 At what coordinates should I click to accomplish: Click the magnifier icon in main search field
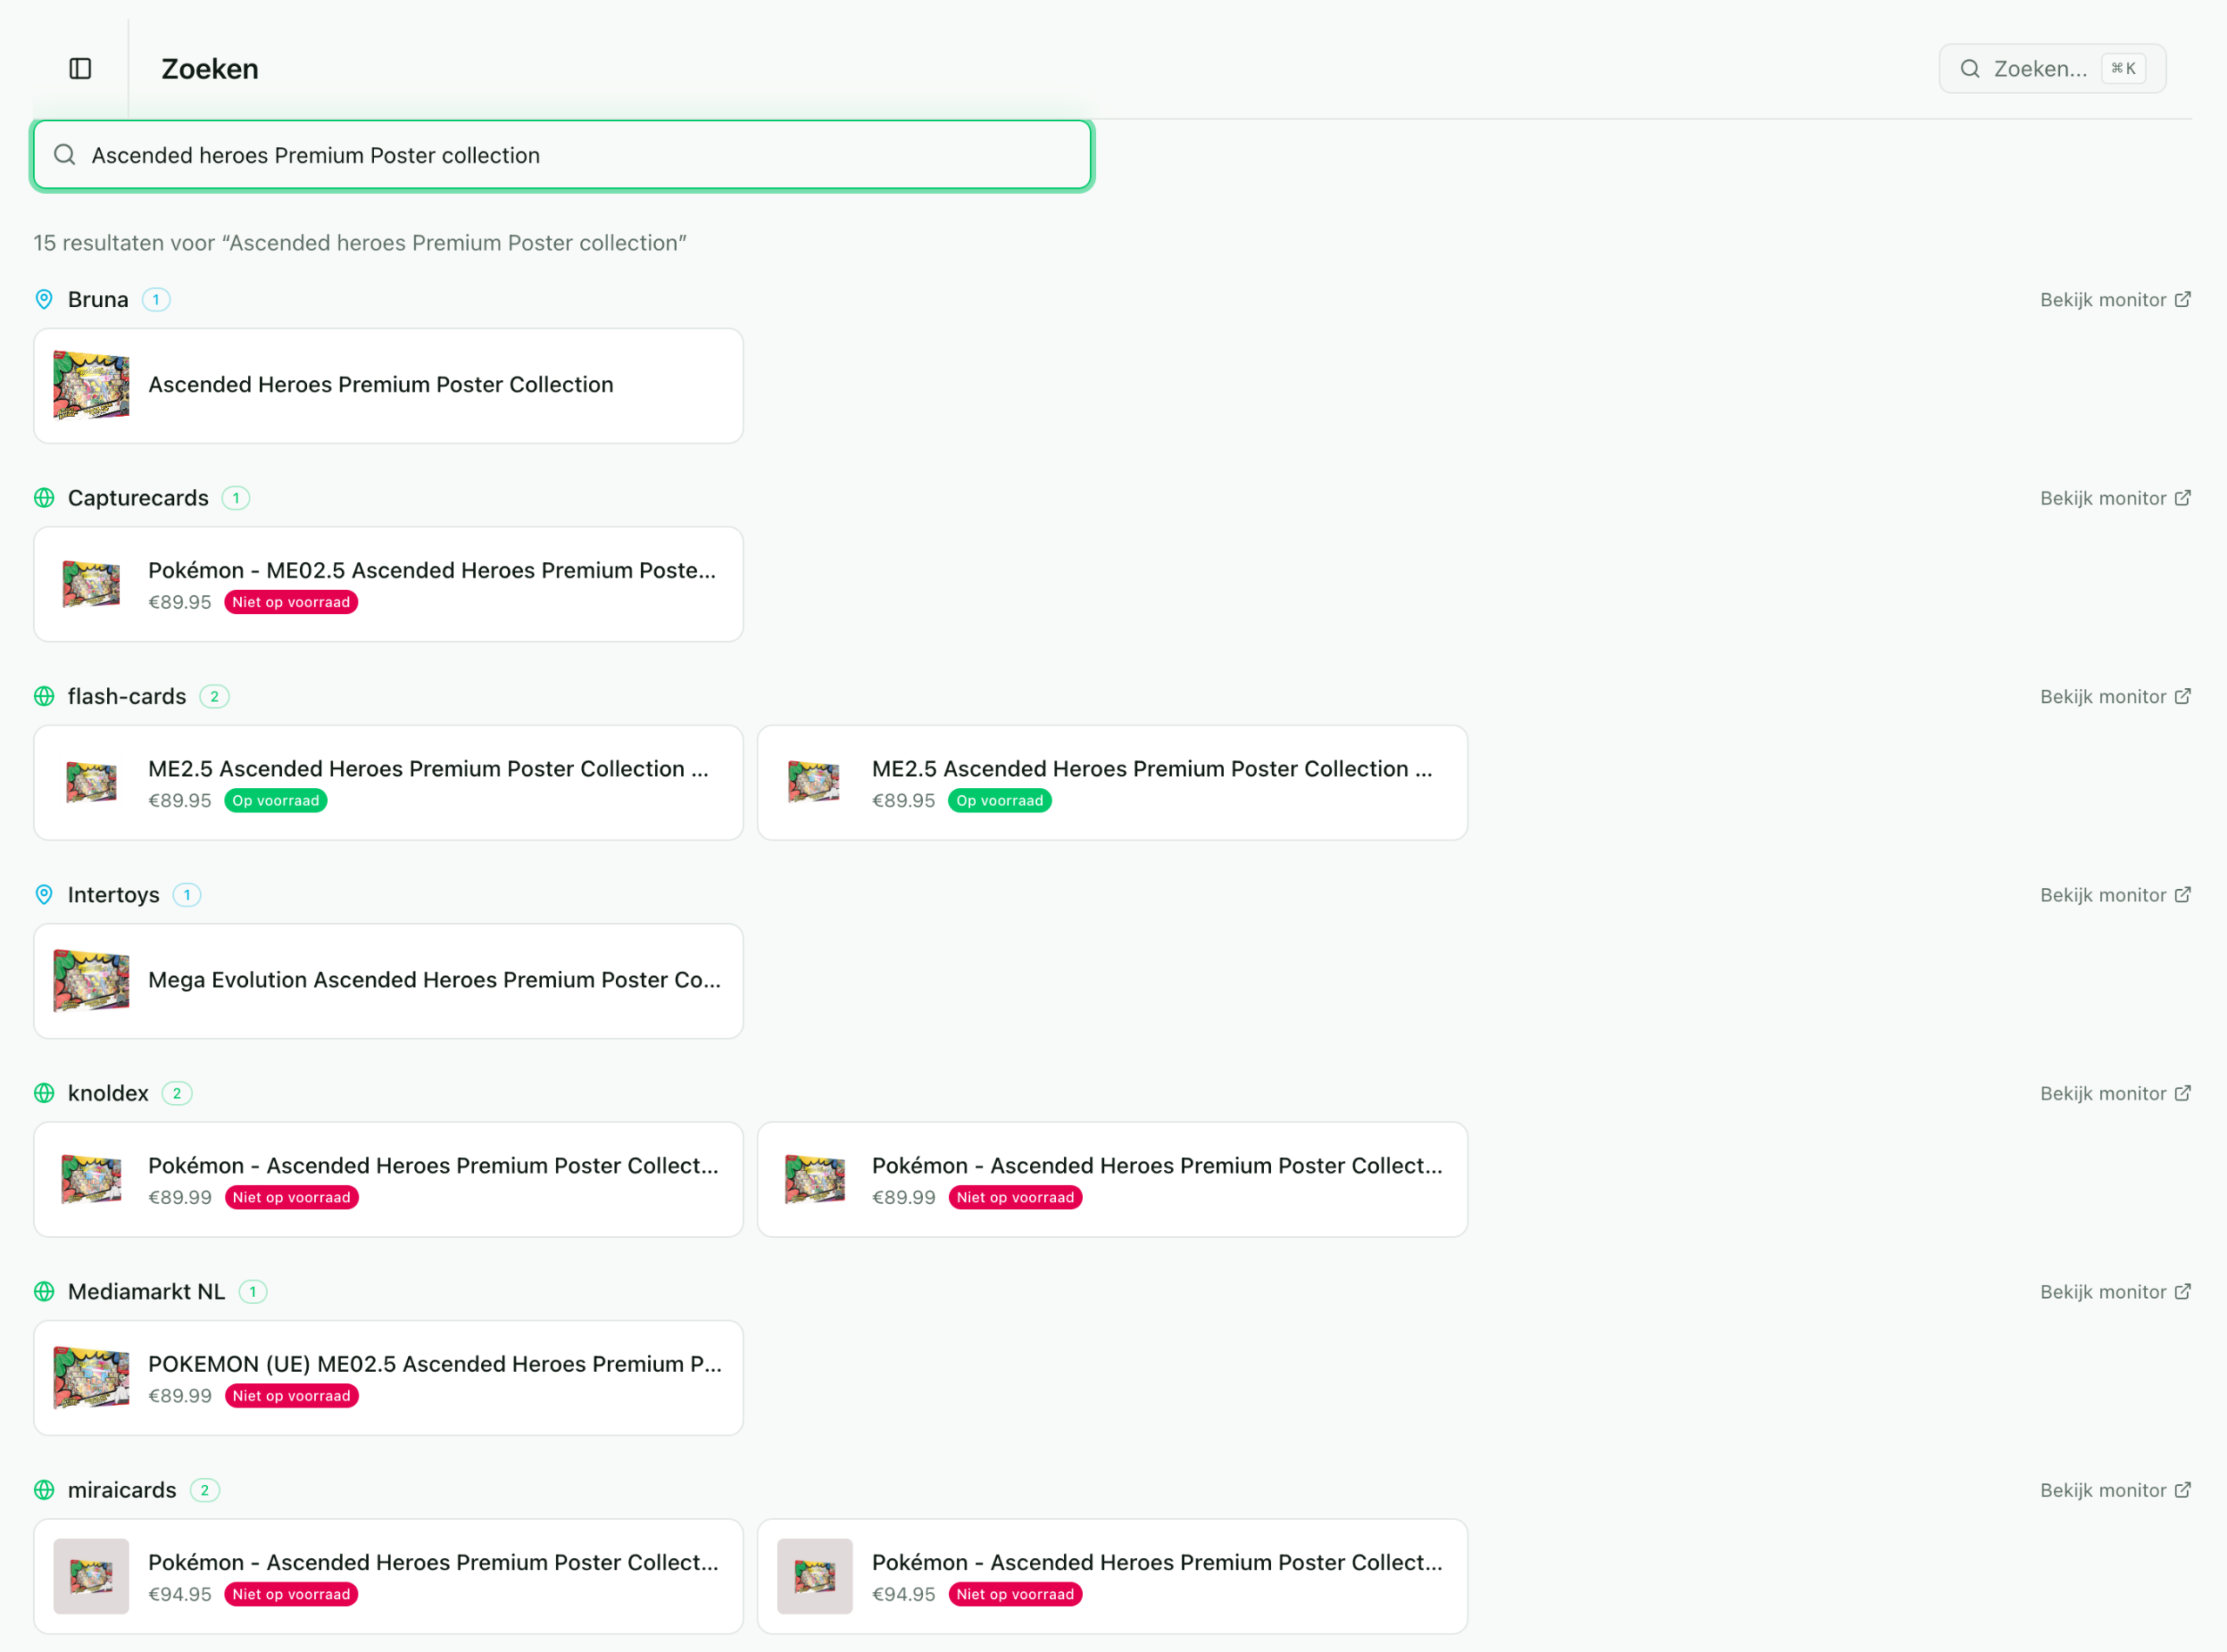coord(65,155)
